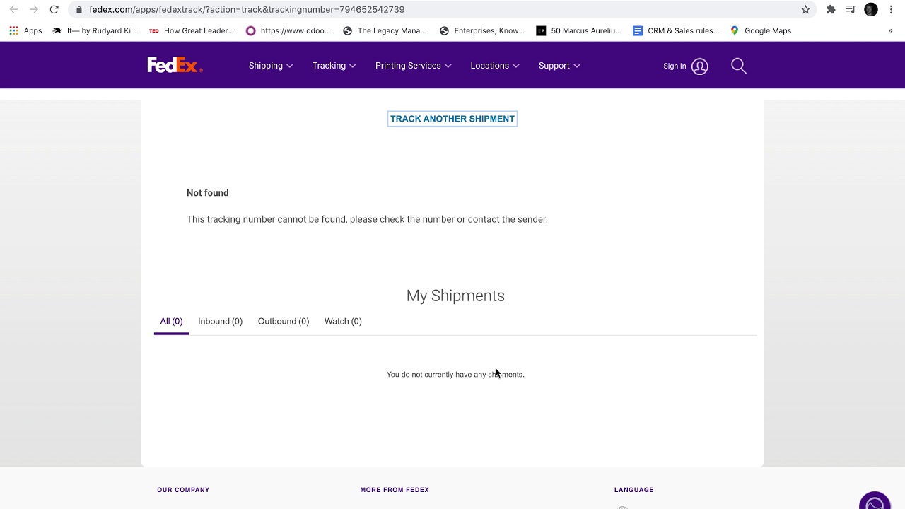Open the TED How Great Leaders bookmark

tap(192, 30)
